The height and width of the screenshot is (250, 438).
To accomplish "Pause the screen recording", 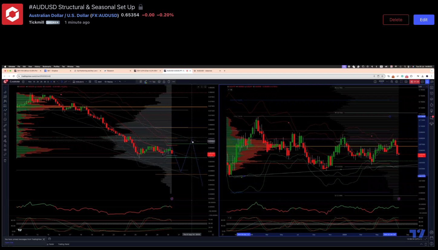I will point(422,82).
